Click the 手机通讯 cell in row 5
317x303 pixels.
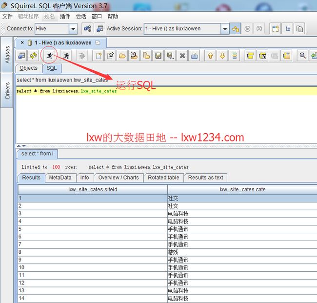[x=242, y=229]
